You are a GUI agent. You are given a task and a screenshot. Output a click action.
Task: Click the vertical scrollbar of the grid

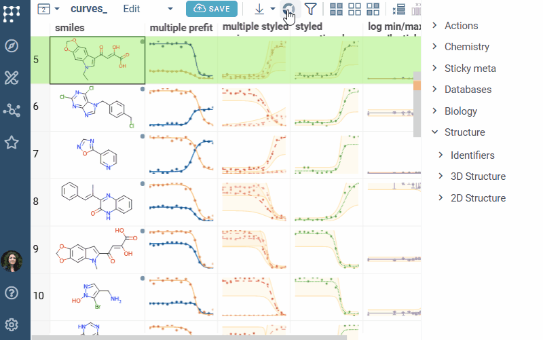(x=417, y=104)
